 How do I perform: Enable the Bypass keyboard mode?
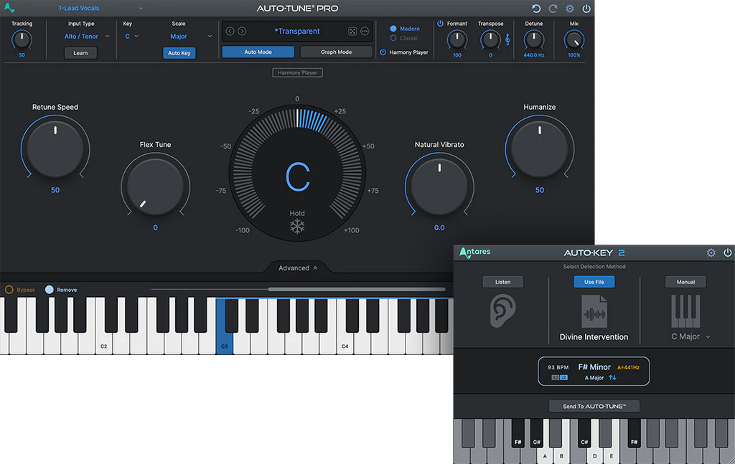(x=9, y=290)
